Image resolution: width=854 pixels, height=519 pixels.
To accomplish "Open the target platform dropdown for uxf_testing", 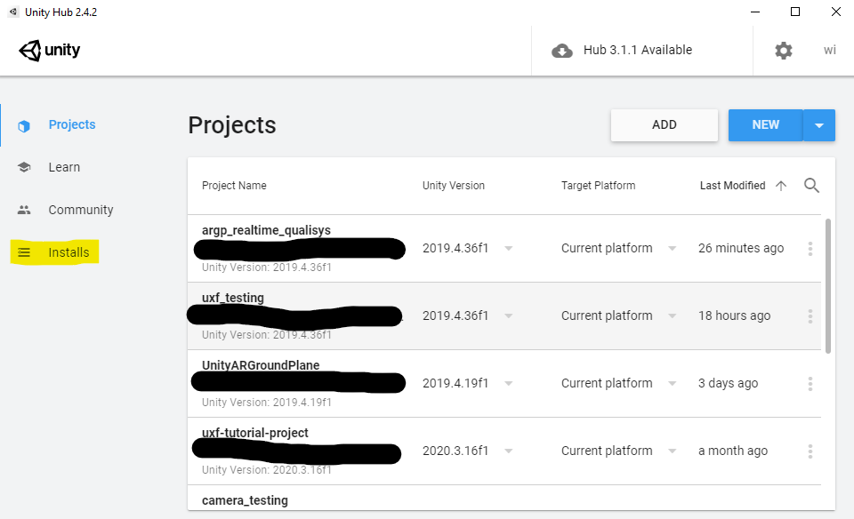I will coord(673,315).
